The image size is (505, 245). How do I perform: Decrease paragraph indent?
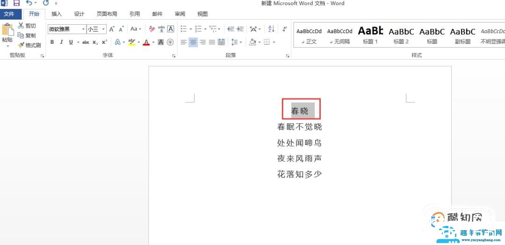(231, 29)
